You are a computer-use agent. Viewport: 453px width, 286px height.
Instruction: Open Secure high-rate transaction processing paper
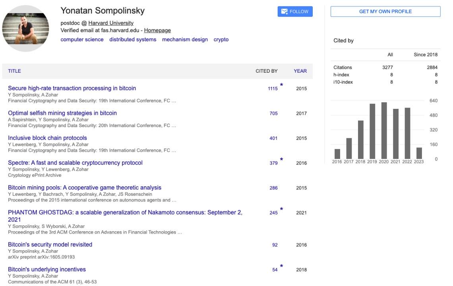(x=72, y=88)
